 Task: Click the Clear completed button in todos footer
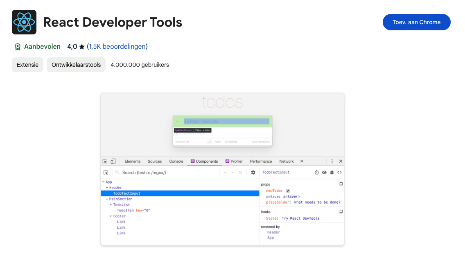[x=261, y=142]
